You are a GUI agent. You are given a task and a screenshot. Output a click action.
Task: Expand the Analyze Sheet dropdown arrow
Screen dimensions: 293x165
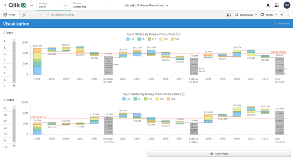coord(65,5)
